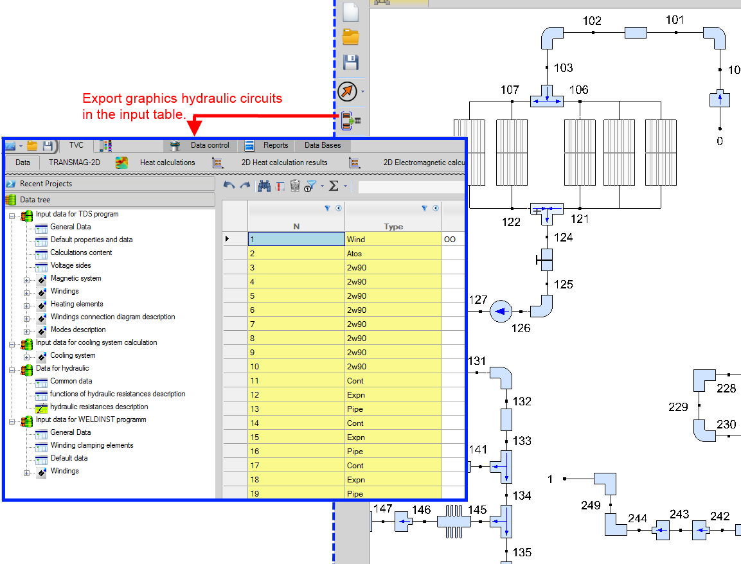Select hydraulic resistances description tree item
Screen dimensions: 741x564
[99, 407]
